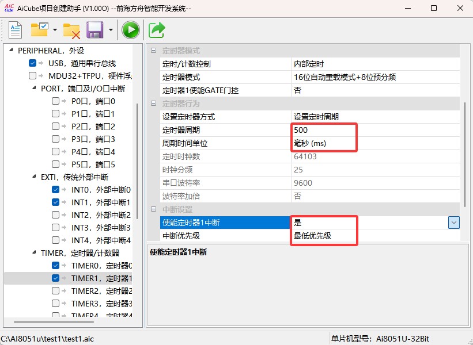Click the green export arrow icon

pos(157,30)
